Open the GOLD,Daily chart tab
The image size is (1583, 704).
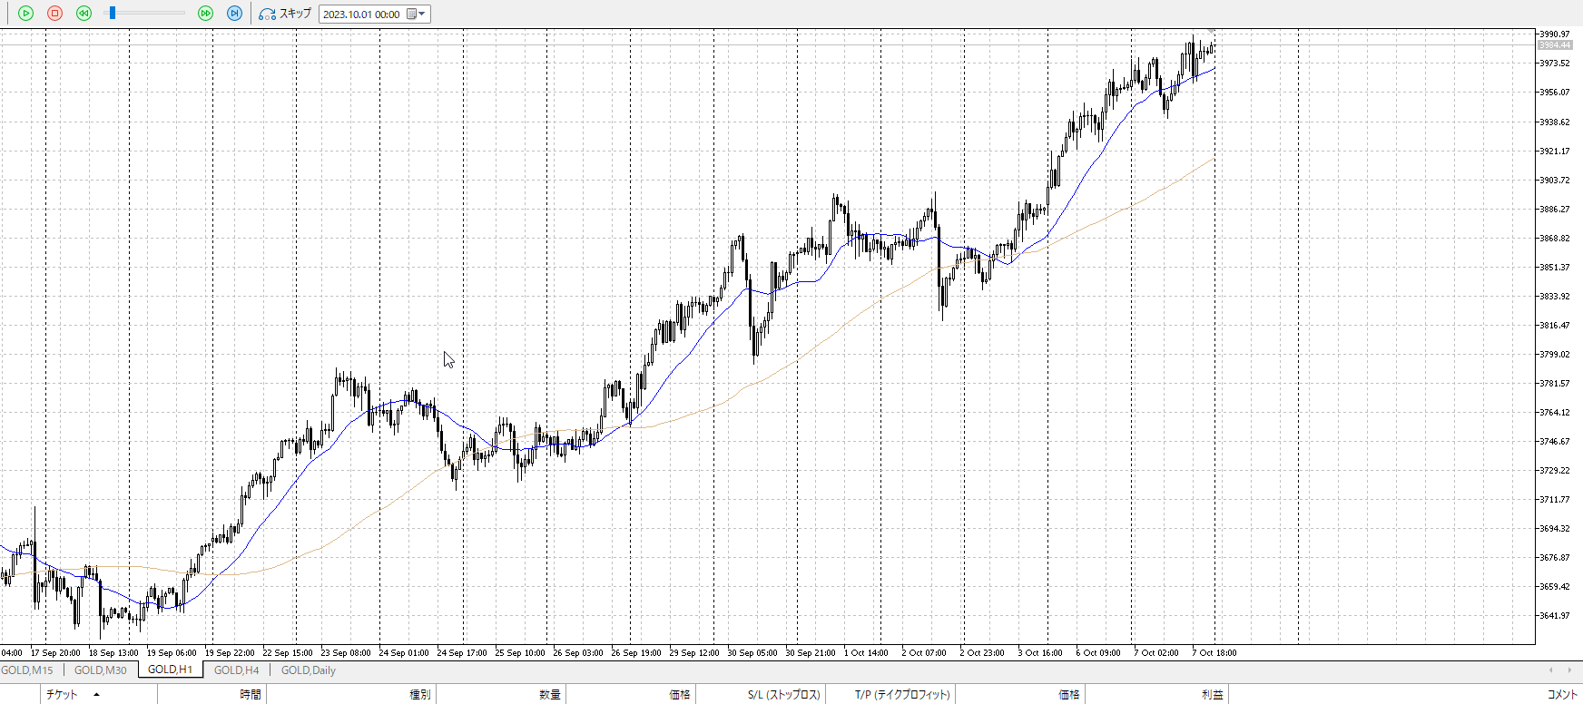pos(308,670)
